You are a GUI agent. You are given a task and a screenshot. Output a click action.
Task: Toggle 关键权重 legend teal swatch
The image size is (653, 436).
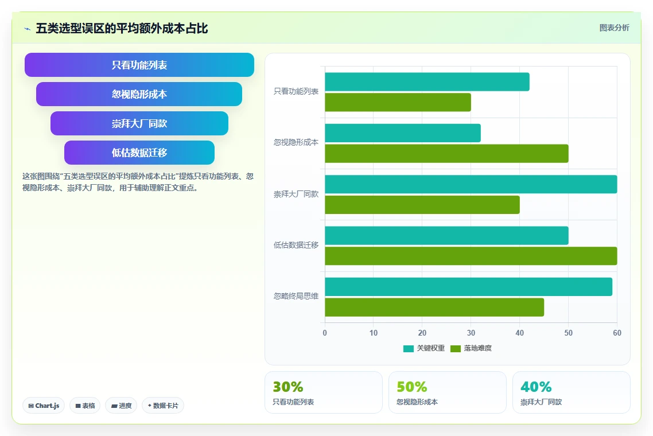409,349
